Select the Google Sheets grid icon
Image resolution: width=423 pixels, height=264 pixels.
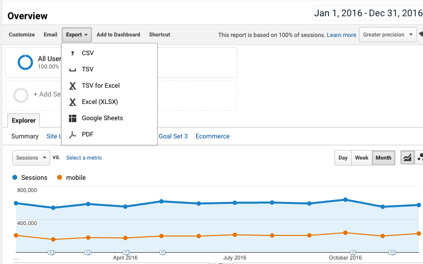pyautogui.click(x=72, y=118)
